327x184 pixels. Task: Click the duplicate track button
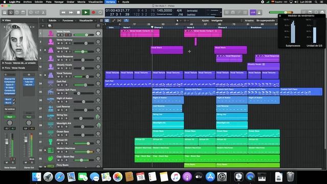coord(50,26)
